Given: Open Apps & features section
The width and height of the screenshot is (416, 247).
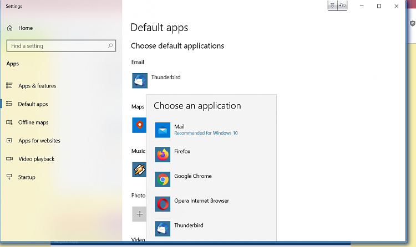Looking at the screenshot, I should pyautogui.click(x=37, y=86).
